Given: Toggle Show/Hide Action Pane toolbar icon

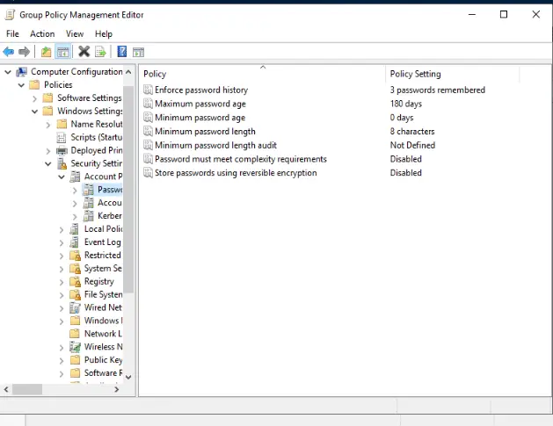Looking at the screenshot, I should tap(138, 53).
